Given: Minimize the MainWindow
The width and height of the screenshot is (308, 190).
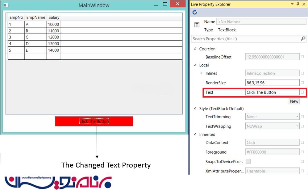Looking at the screenshot, I should (x=156, y=5).
